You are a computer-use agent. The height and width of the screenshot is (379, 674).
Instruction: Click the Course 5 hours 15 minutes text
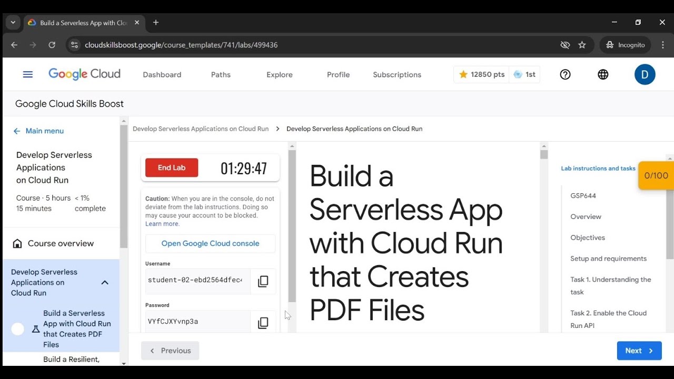click(43, 203)
